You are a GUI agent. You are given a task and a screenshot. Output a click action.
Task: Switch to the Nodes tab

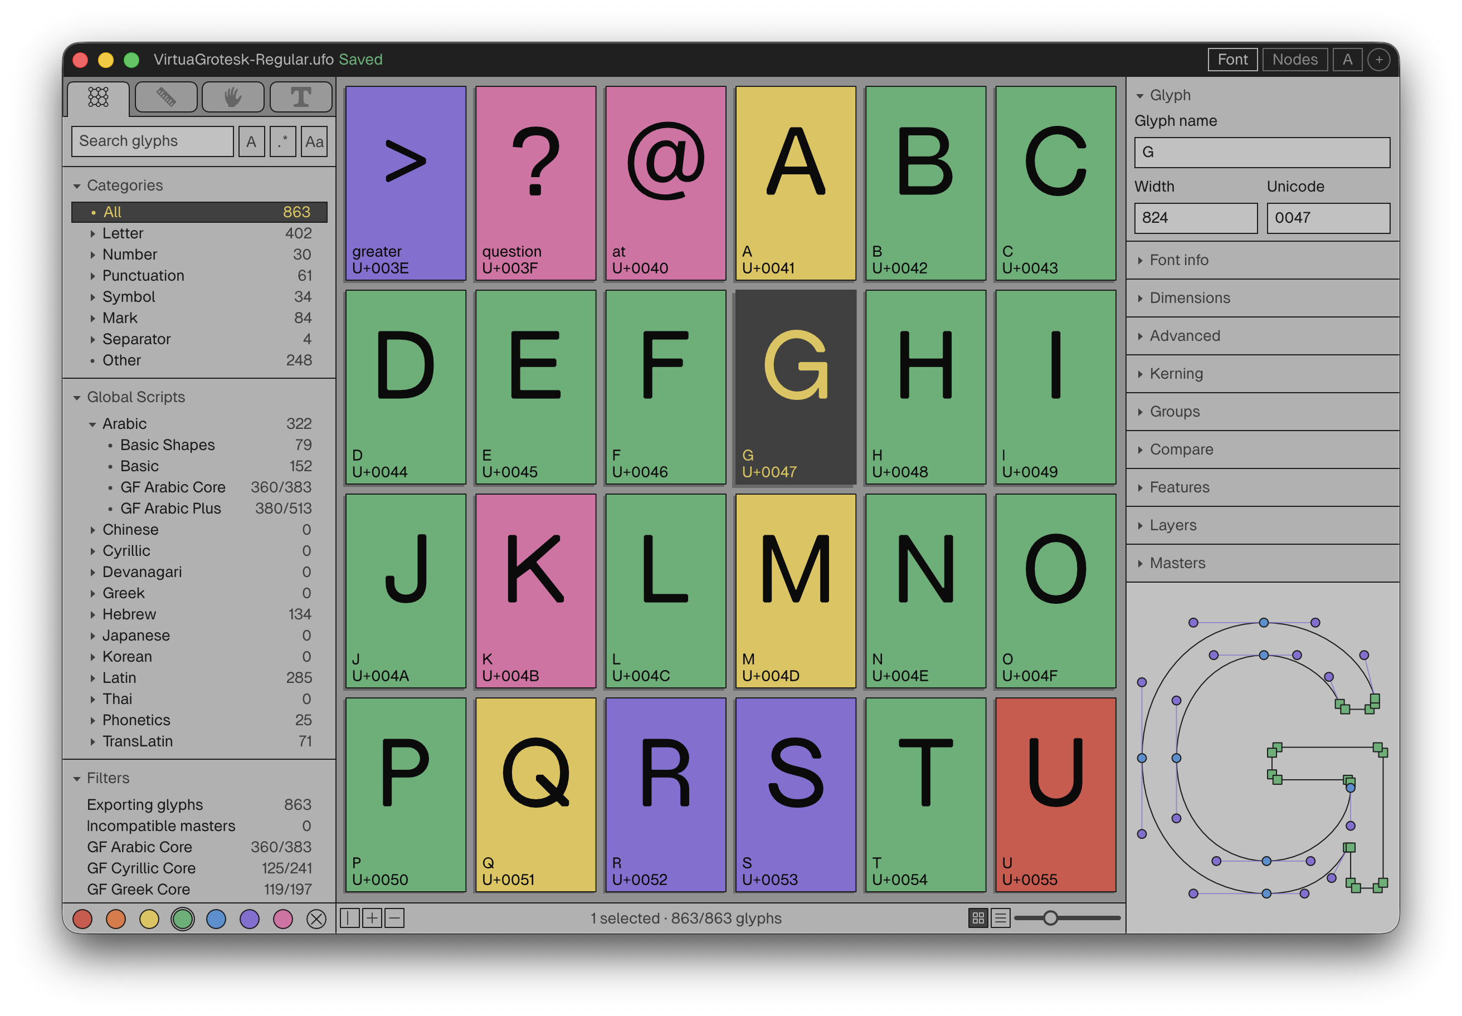1294,60
